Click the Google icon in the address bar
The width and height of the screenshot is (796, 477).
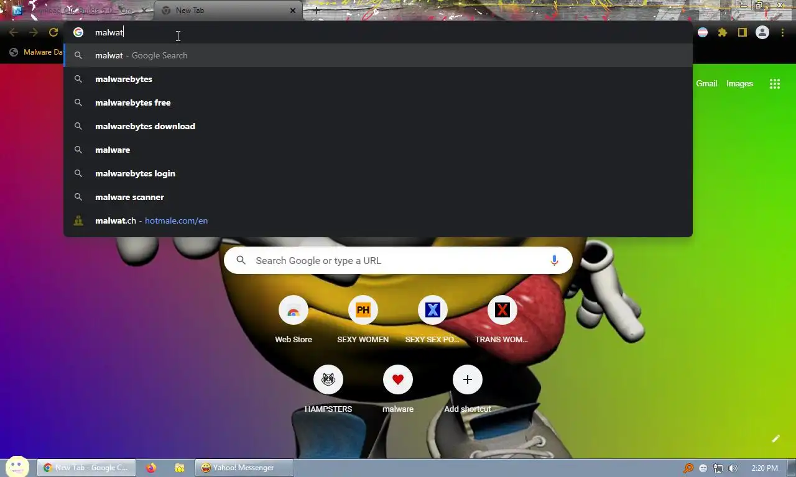coord(78,32)
